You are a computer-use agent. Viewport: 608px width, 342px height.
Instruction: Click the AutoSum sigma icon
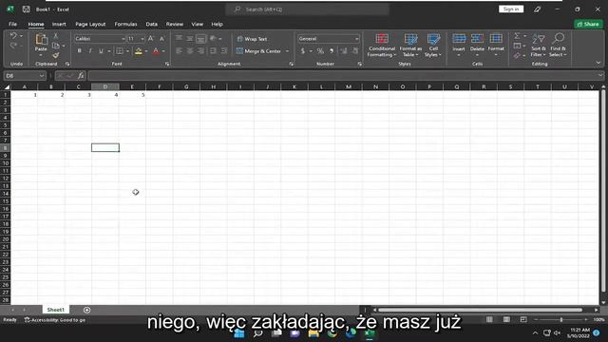[x=517, y=36]
